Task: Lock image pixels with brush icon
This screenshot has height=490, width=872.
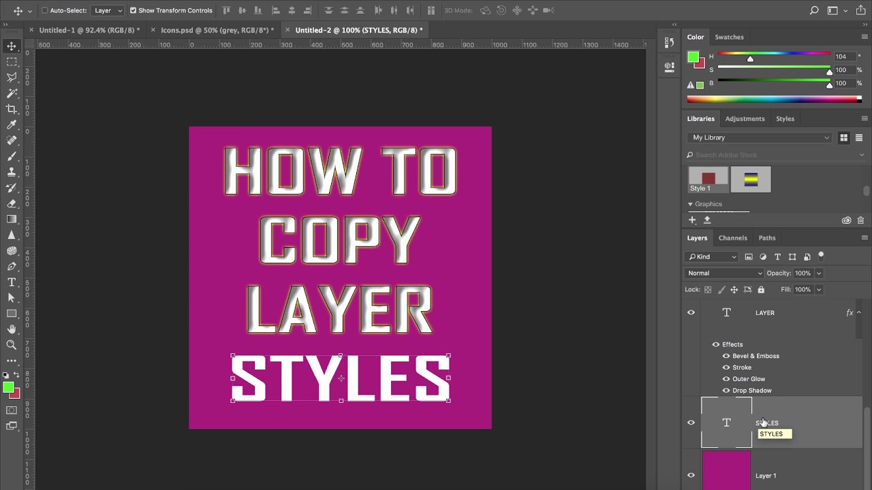Action: pyautogui.click(x=721, y=289)
